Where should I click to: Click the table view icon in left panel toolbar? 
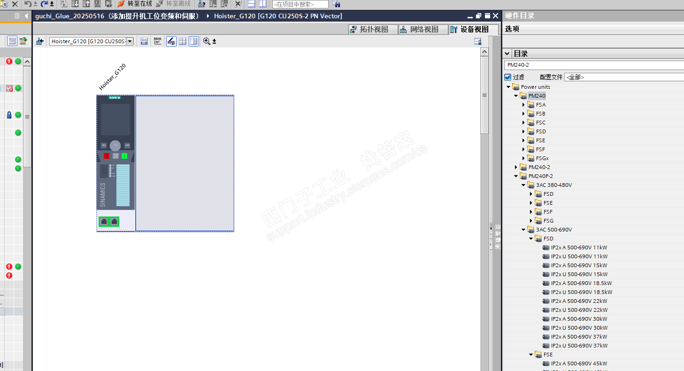12,41
